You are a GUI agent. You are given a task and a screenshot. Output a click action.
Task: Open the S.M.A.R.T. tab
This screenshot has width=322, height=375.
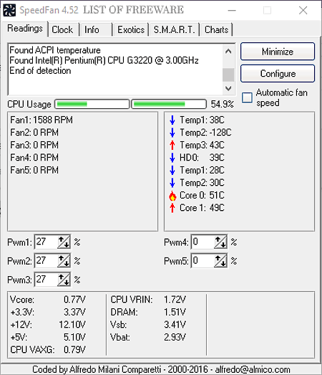(175, 30)
